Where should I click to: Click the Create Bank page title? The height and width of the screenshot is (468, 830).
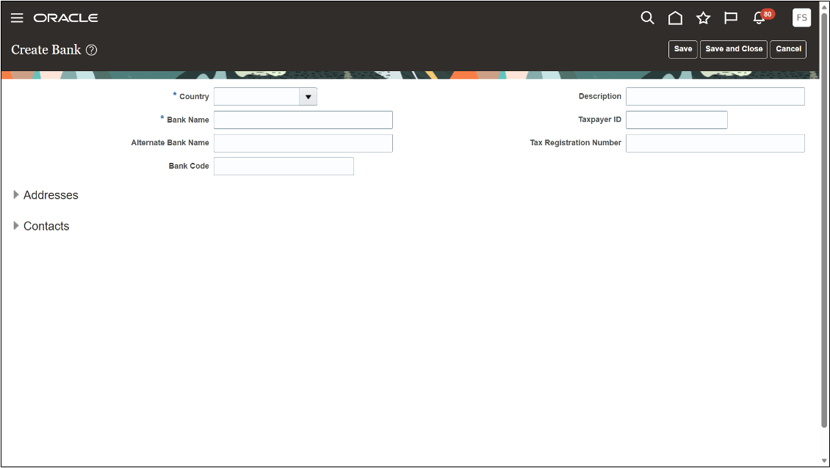(x=46, y=50)
